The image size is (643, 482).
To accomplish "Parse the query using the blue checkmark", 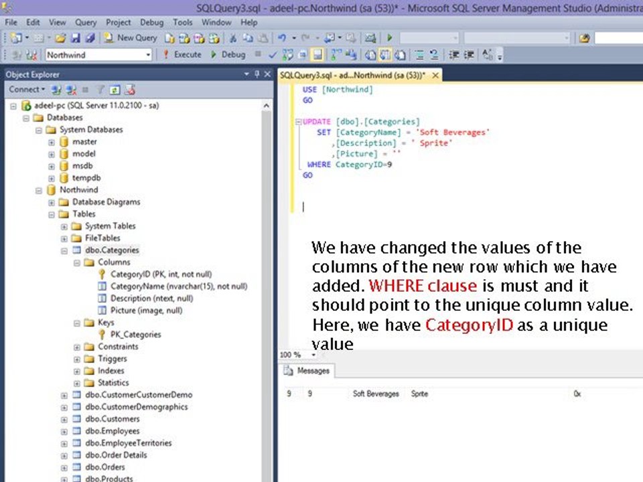I will point(273,54).
